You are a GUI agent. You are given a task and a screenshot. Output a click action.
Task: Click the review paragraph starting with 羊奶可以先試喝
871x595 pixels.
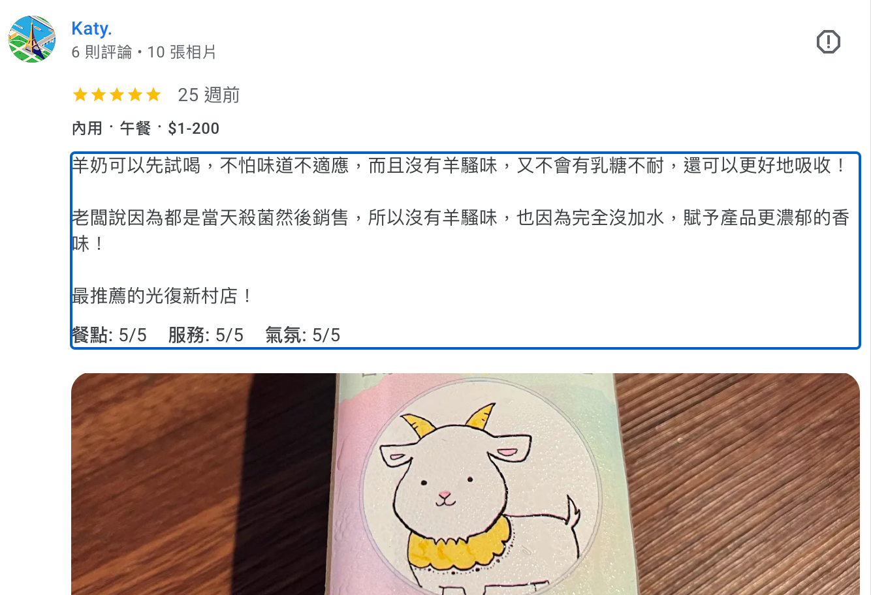click(x=460, y=166)
